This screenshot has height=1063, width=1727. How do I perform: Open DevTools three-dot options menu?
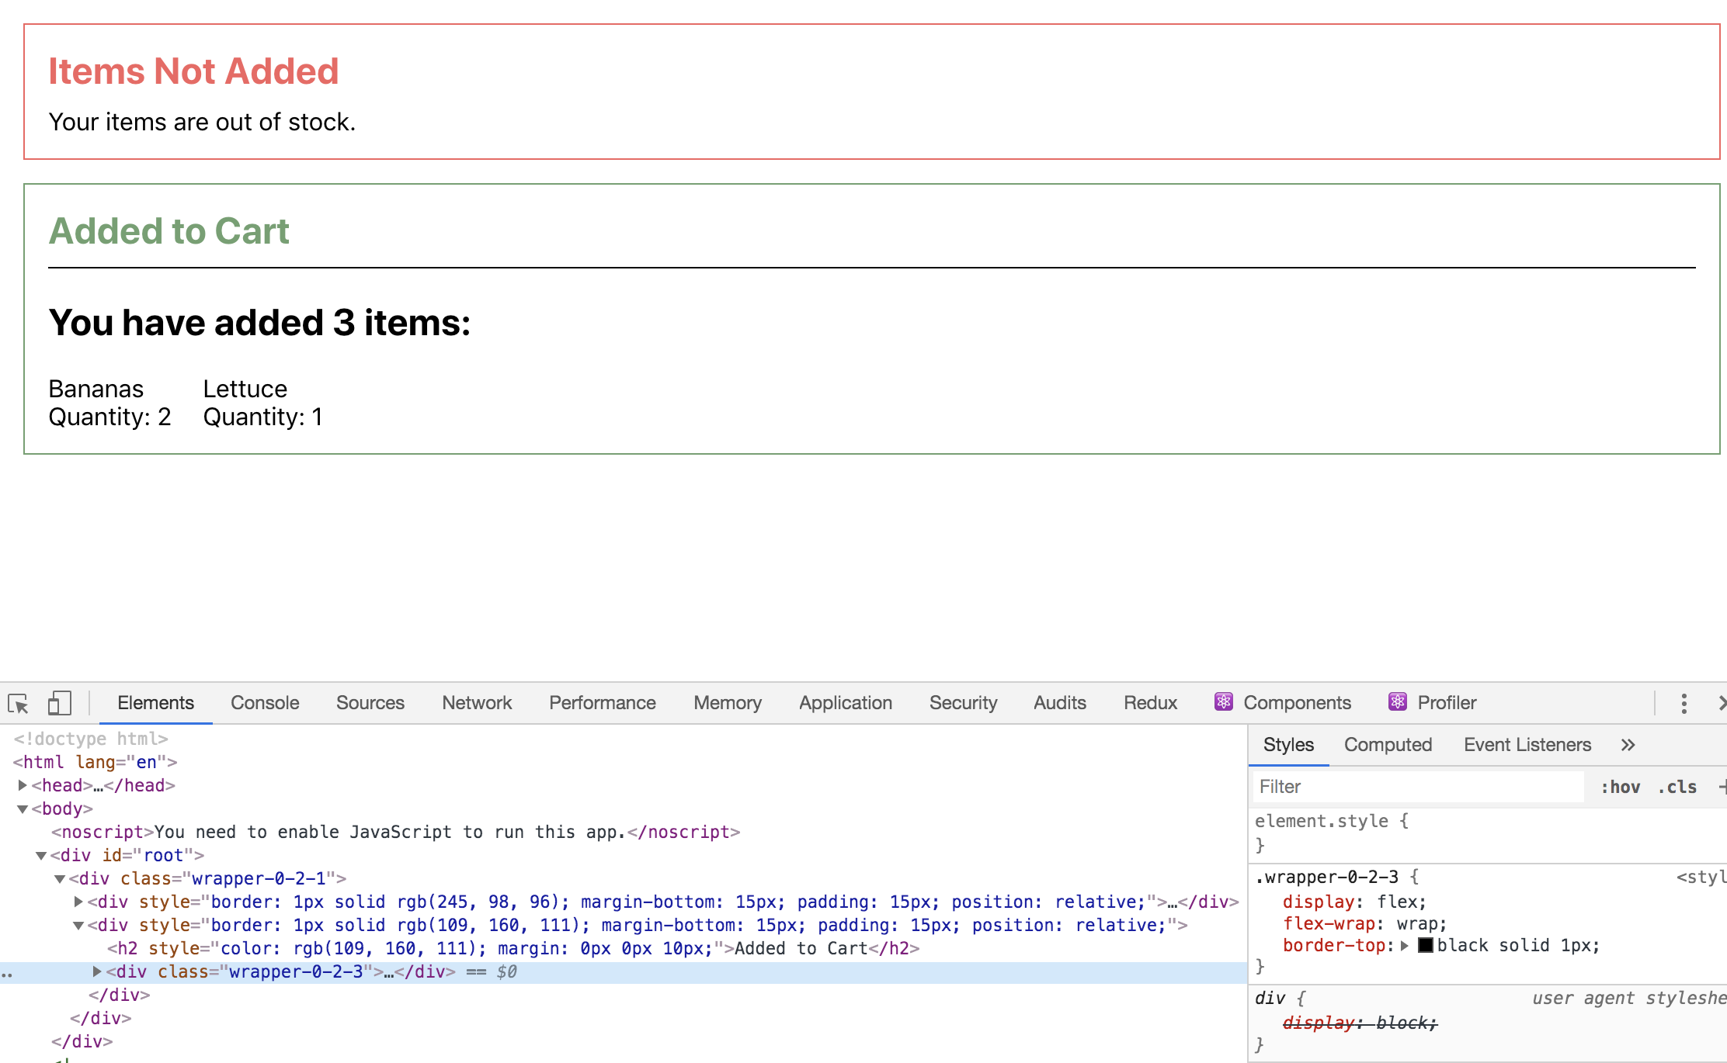point(1684,703)
